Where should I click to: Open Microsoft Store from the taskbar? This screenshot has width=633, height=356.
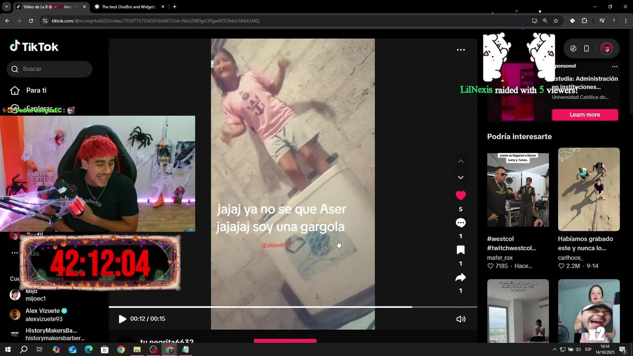(x=105, y=350)
